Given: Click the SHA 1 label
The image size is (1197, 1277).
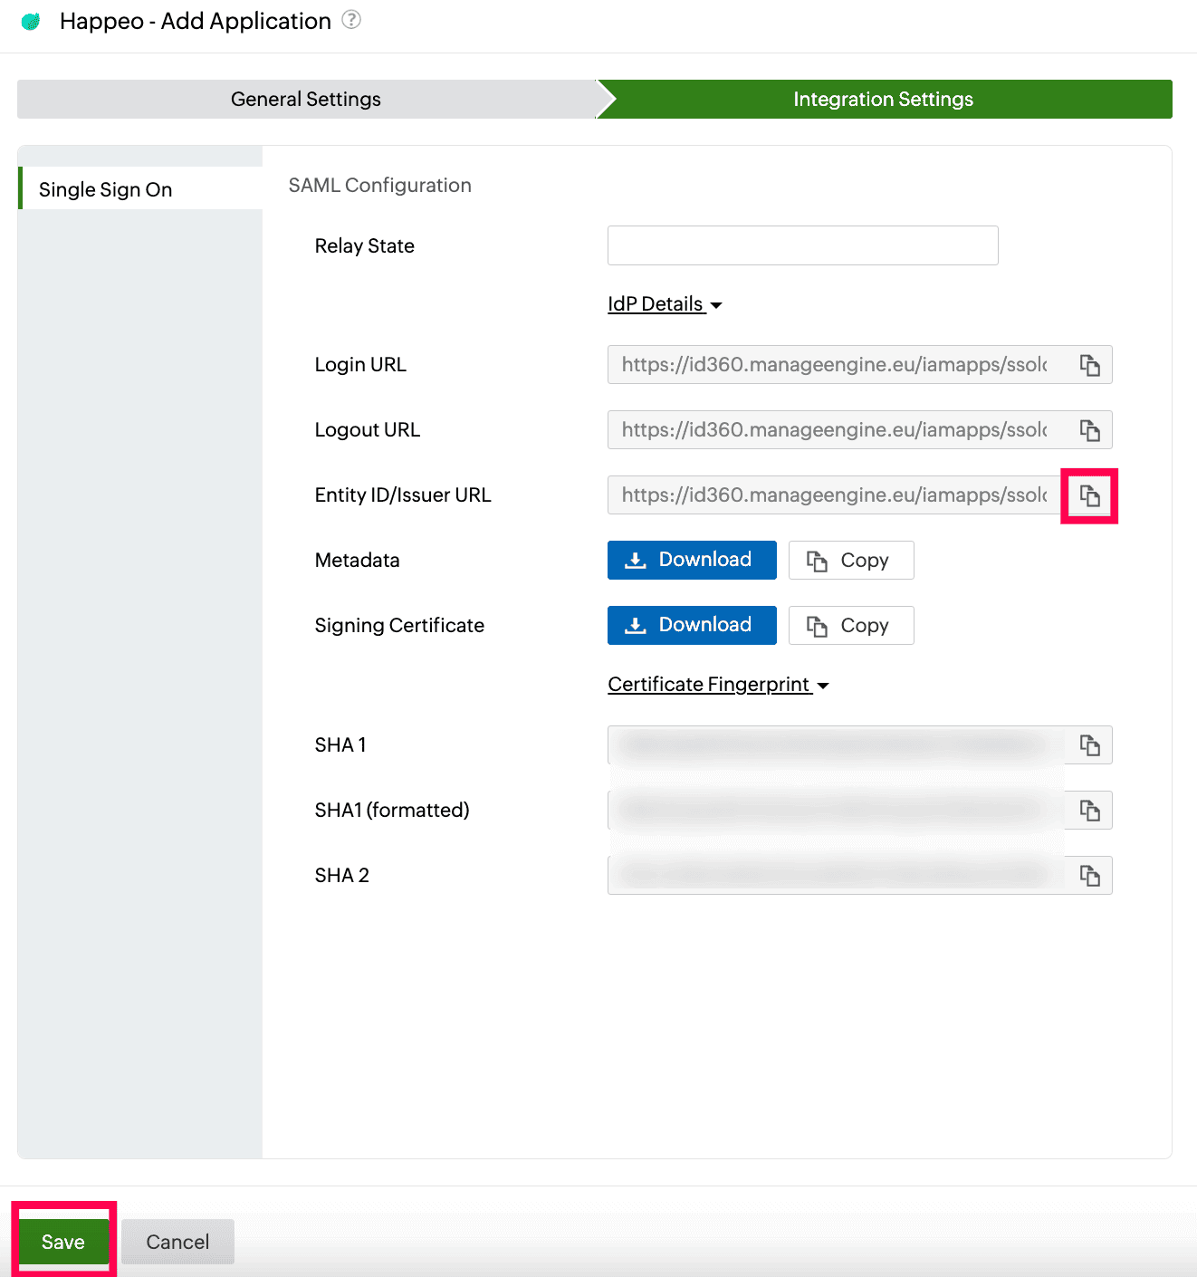Looking at the screenshot, I should point(340,745).
